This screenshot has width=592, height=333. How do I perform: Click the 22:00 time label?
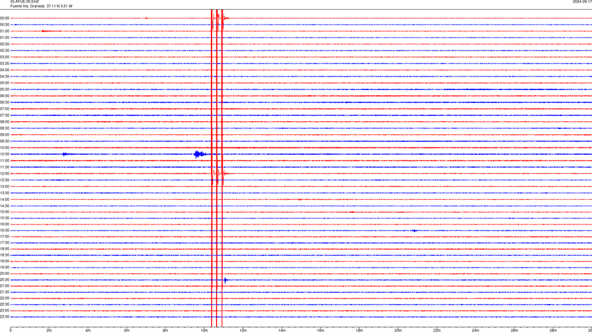(5, 298)
